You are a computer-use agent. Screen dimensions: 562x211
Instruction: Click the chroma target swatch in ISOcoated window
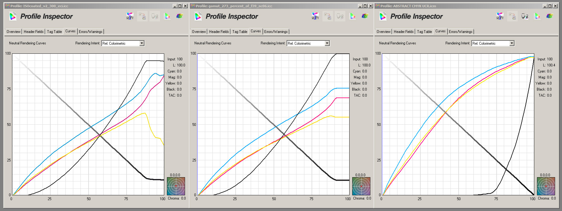click(x=176, y=186)
